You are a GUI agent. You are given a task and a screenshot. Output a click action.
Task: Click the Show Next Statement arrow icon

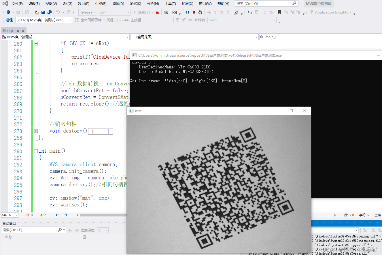coord(209,12)
